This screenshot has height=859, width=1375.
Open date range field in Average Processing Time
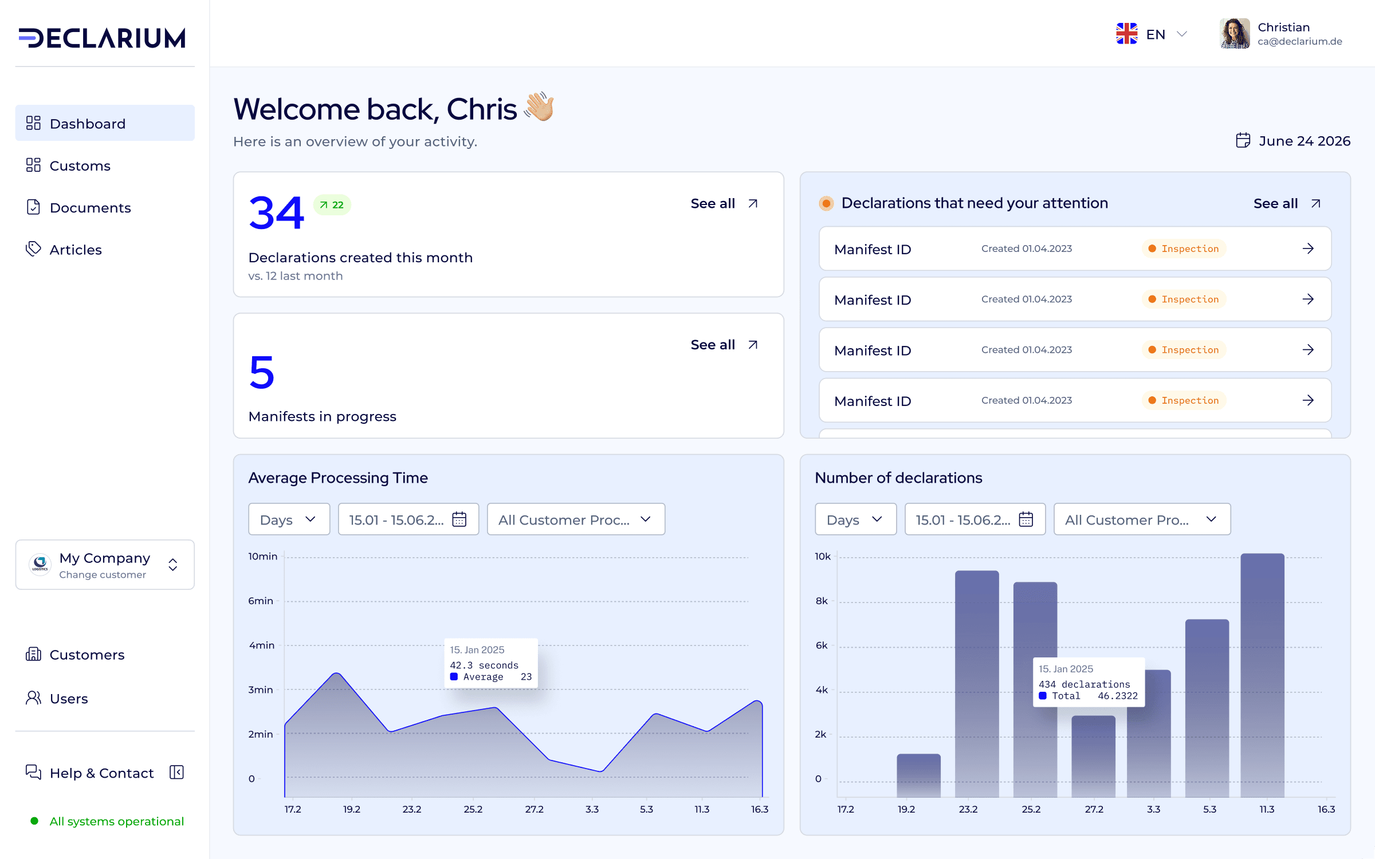(x=408, y=519)
